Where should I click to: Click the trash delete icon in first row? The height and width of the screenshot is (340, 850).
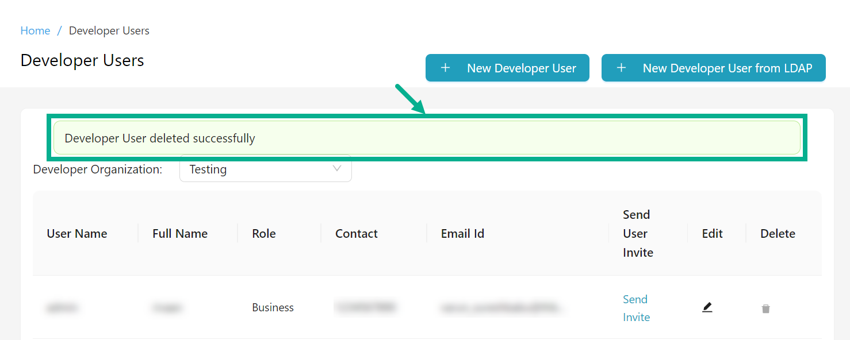[x=765, y=309]
